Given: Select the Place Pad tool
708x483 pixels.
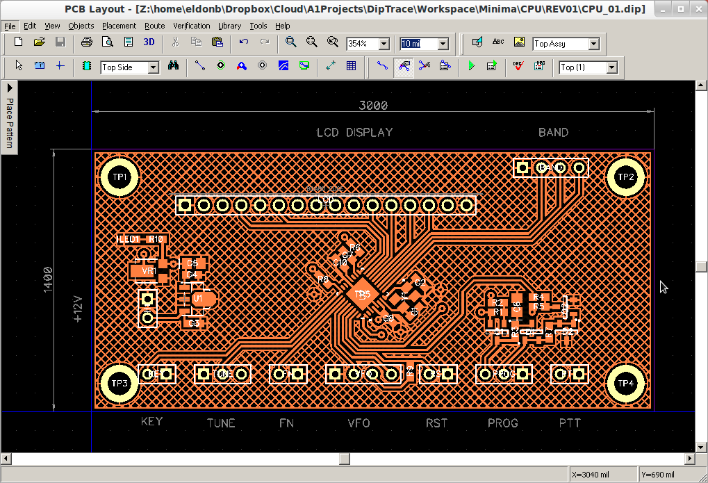Looking at the screenshot, I should 221,65.
